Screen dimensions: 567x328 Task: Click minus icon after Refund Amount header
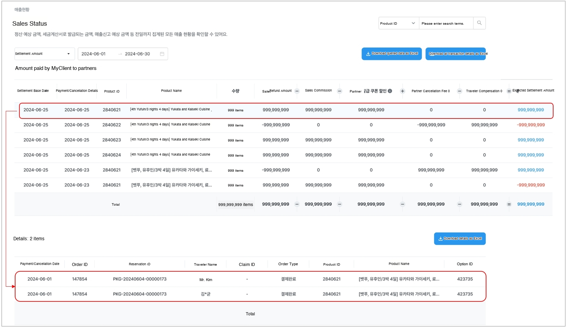(297, 91)
